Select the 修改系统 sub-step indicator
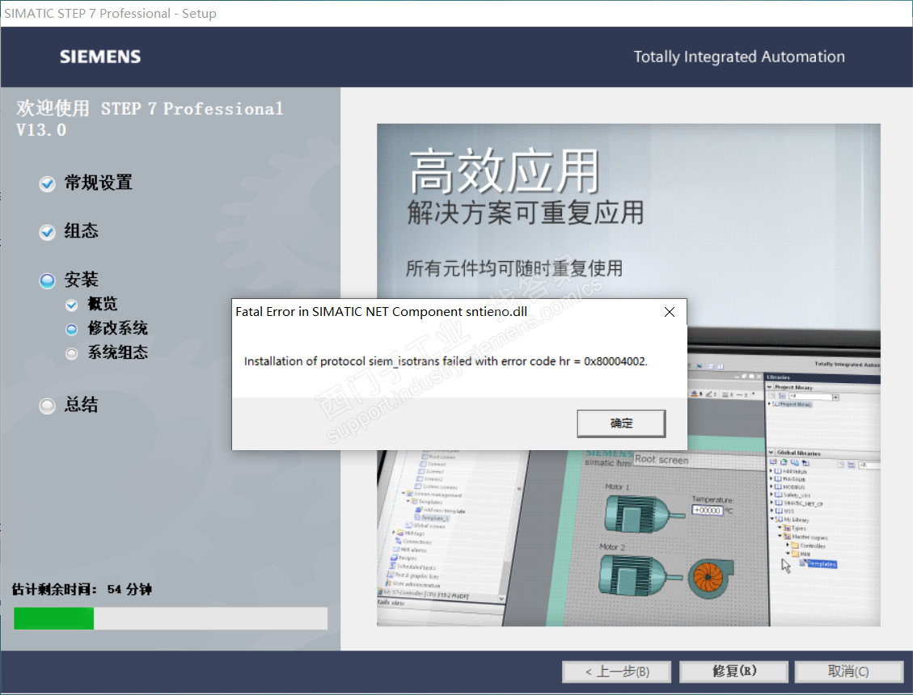Image resolution: width=913 pixels, height=695 pixels. point(72,329)
